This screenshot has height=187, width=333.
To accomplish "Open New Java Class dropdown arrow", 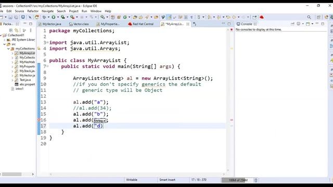I will (129, 17).
